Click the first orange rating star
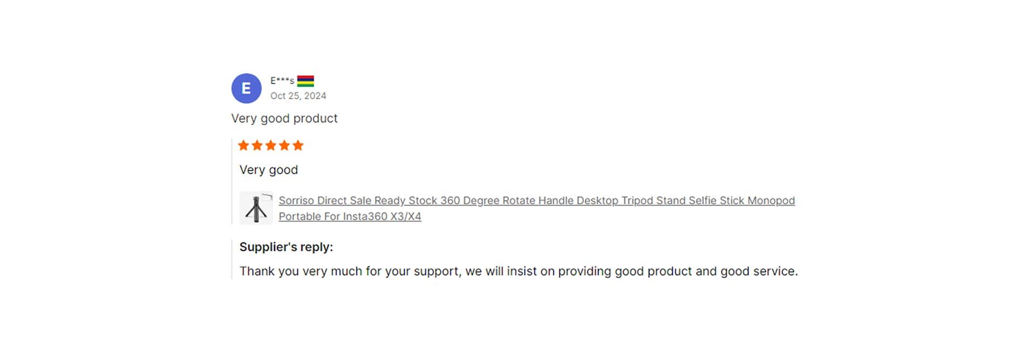This screenshot has width=1036, height=350. click(243, 145)
